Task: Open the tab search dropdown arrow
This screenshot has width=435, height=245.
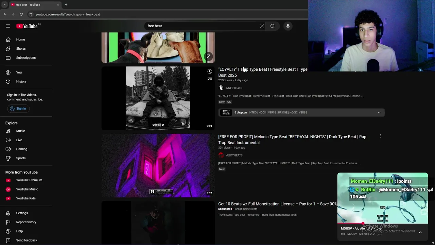Action: click(4, 5)
